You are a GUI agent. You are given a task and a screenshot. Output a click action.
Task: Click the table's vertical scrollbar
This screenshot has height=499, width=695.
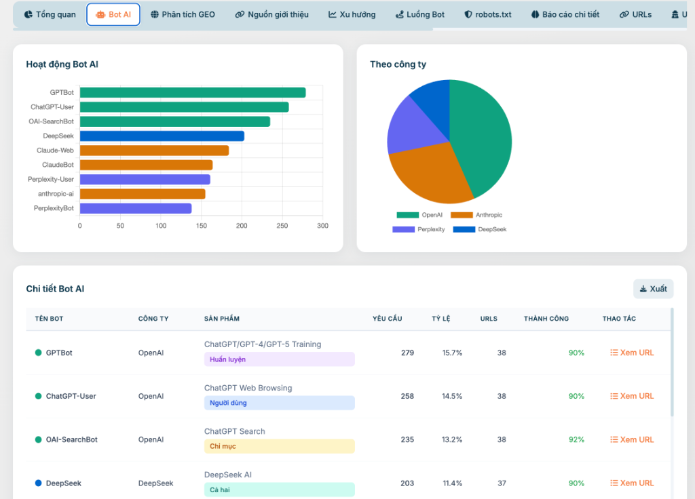(672, 362)
